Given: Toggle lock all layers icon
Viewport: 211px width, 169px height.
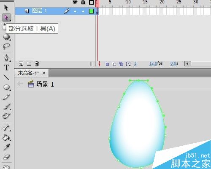Looking at the screenshot, I should 83,2.
